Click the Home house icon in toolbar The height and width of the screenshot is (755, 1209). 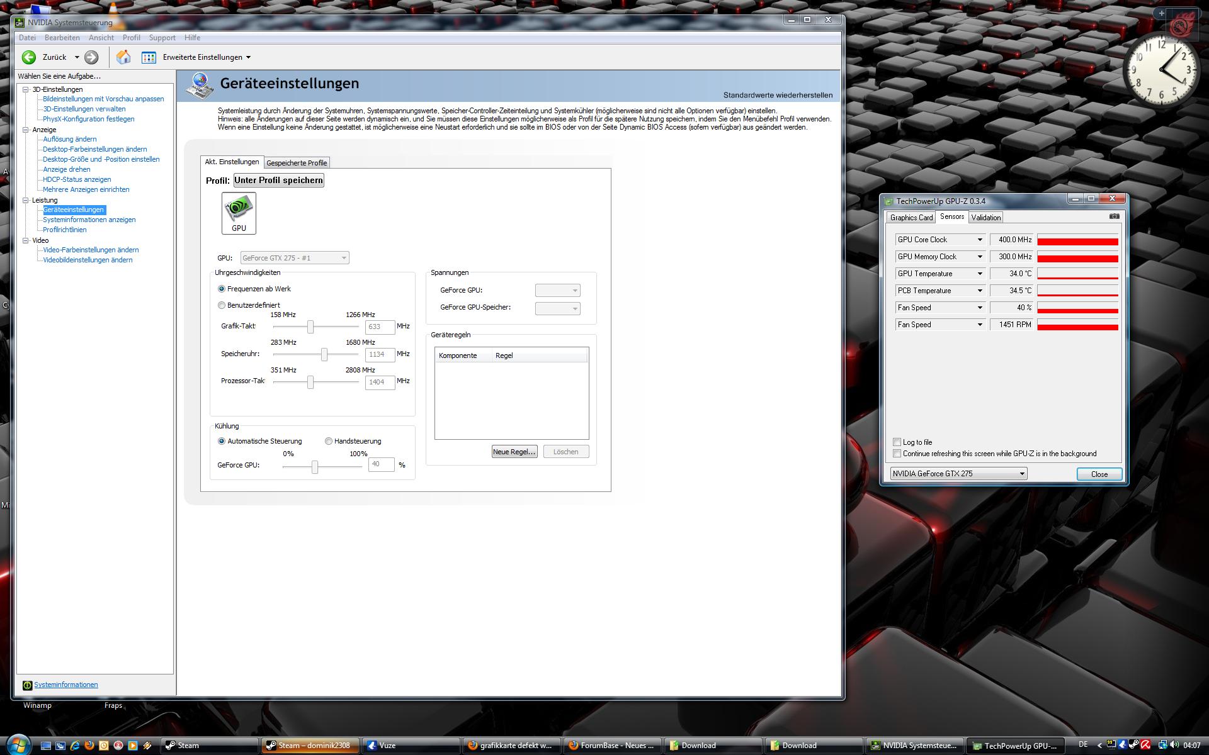[x=123, y=57]
